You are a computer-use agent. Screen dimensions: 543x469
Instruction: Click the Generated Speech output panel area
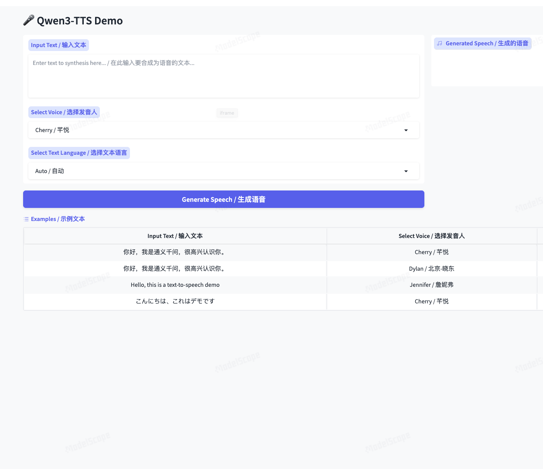(487, 61)
